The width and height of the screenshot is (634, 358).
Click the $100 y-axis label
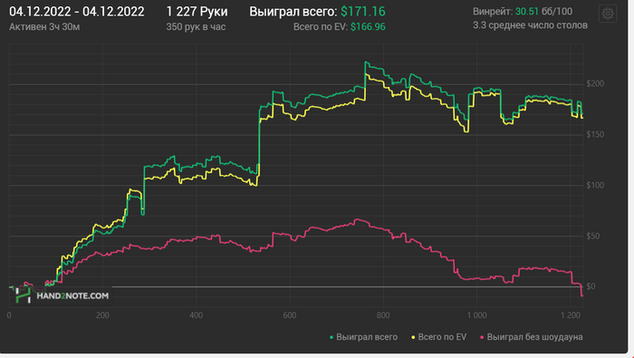point(596,185)
